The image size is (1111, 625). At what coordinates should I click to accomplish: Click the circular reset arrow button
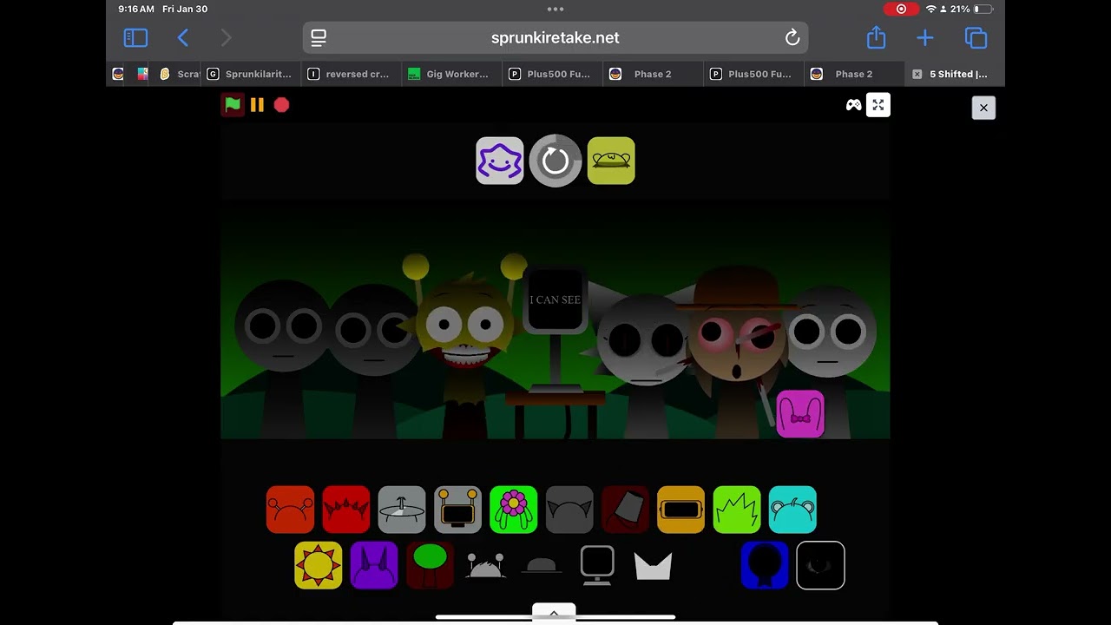pyautogui.click(x=555, y=161)
